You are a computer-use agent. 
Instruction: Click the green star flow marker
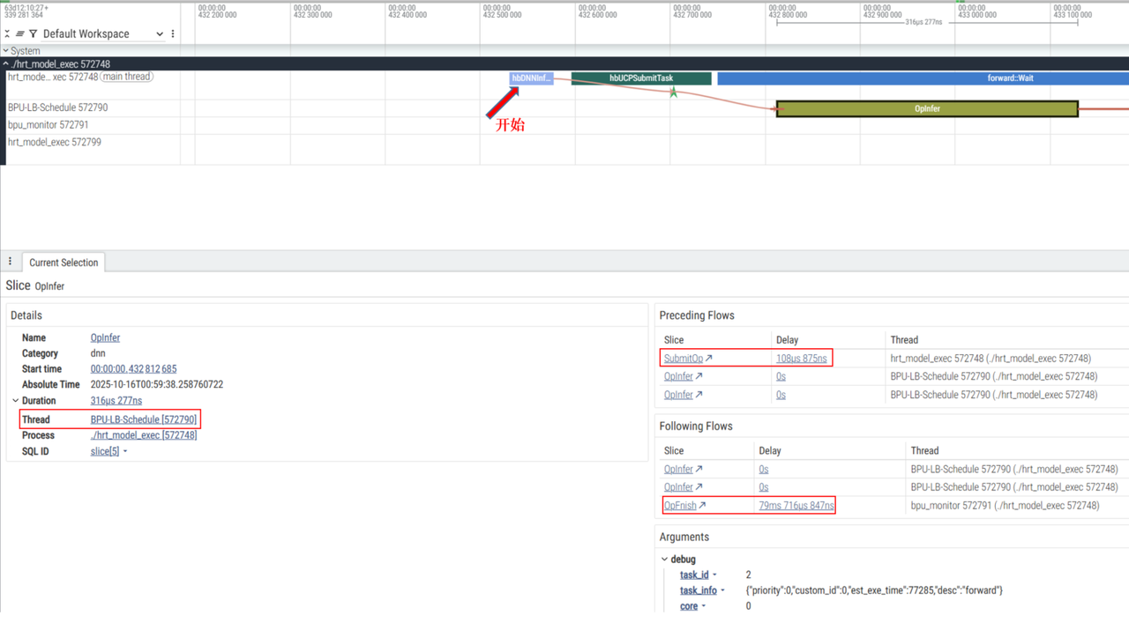[673, 92]
